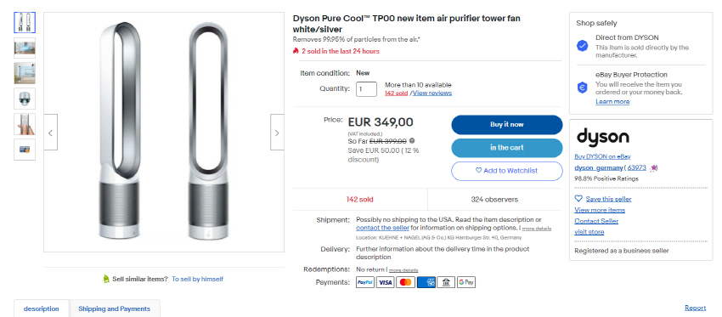
Task: Add item with in the cart button
Action: pyautogui.click(x=506, y=148)
